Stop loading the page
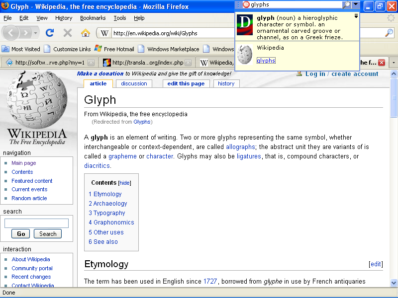Screen dimensions: 398x298 (67, 33)
